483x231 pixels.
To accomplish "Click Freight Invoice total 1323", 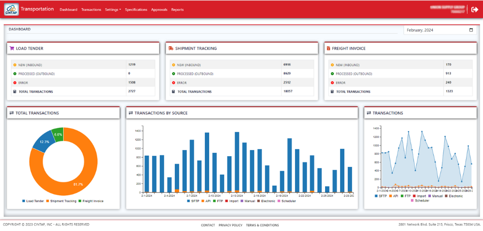I will (x=449, y=91).
